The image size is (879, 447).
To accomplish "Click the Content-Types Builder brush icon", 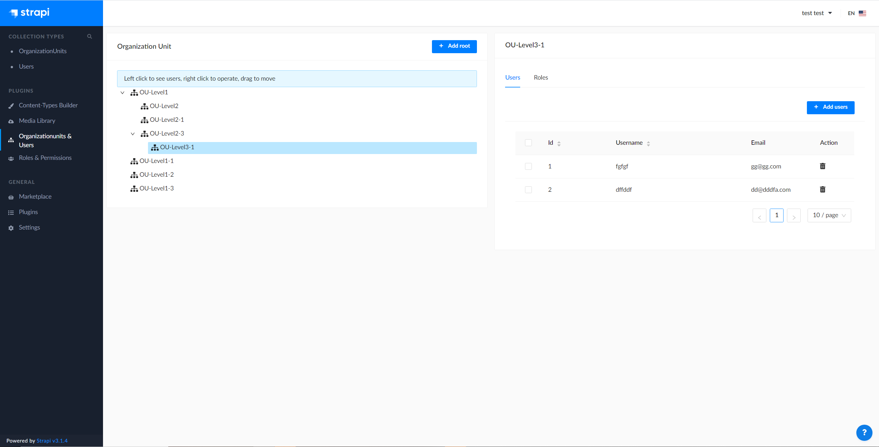I will 11,106.
